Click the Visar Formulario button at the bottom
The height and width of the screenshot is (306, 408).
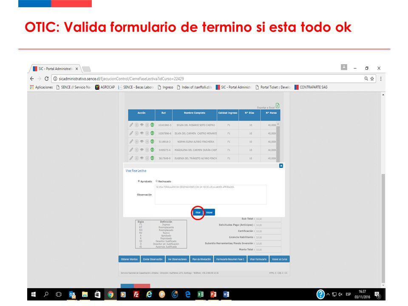point(258,259)
